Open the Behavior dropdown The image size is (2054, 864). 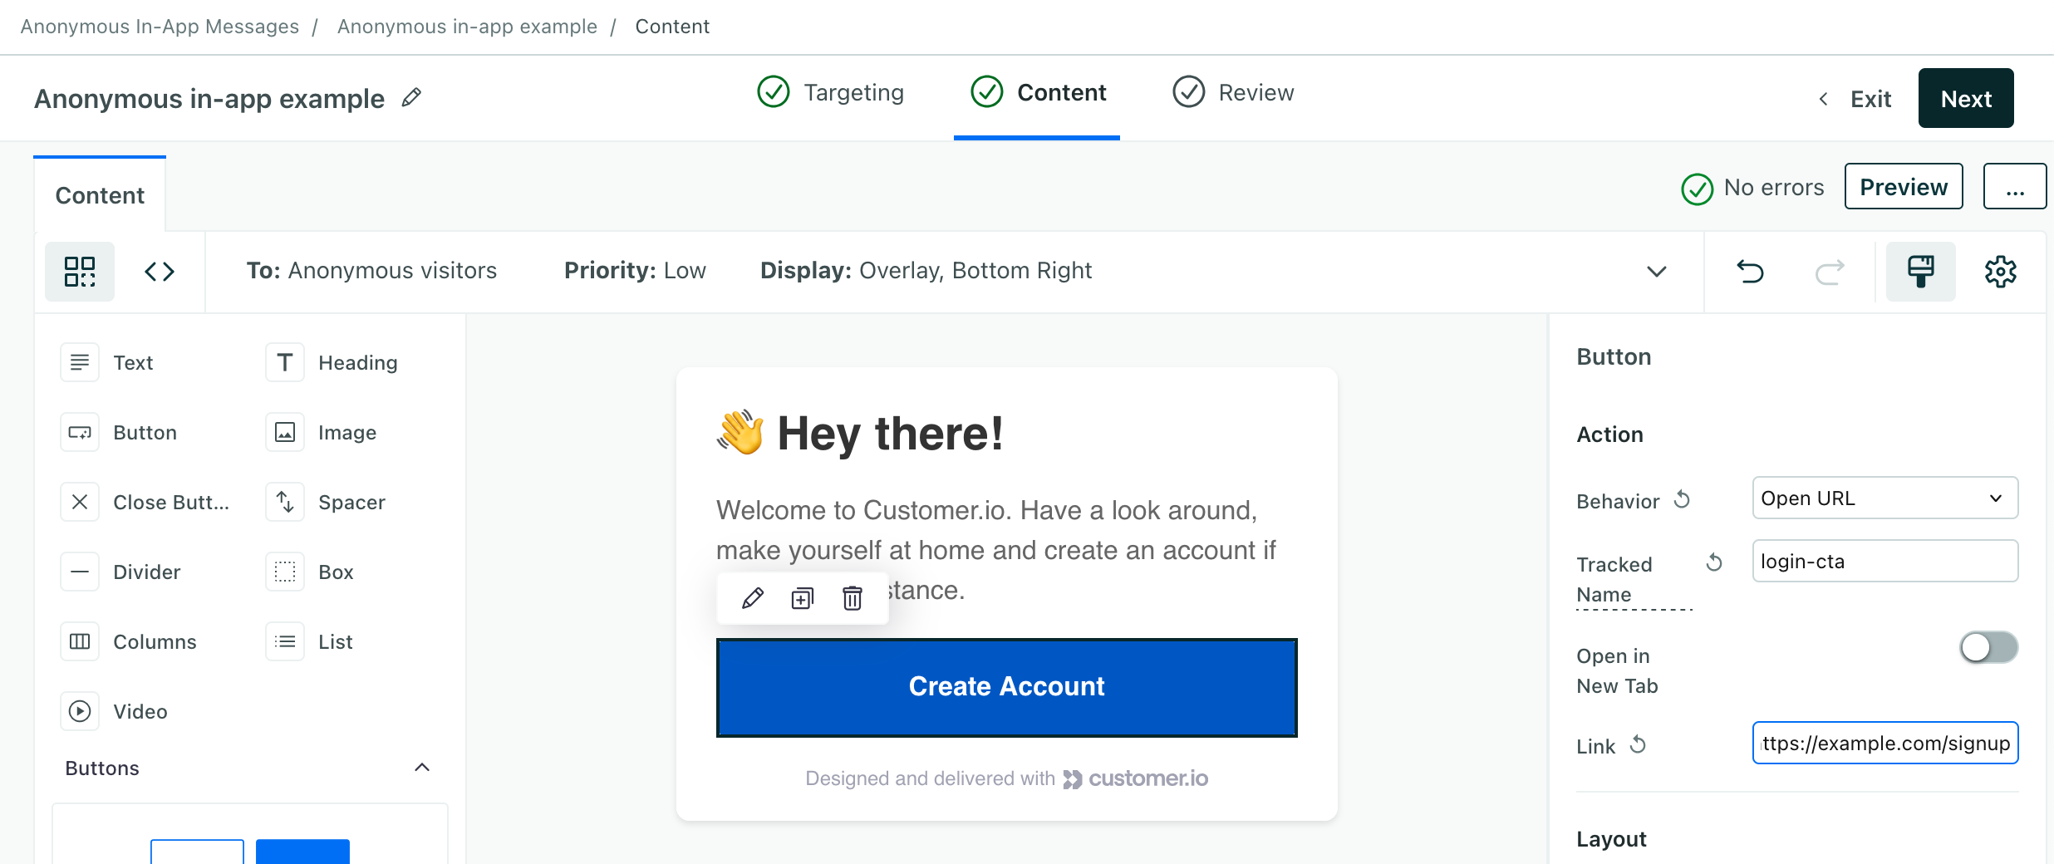tap(1884, 498)
